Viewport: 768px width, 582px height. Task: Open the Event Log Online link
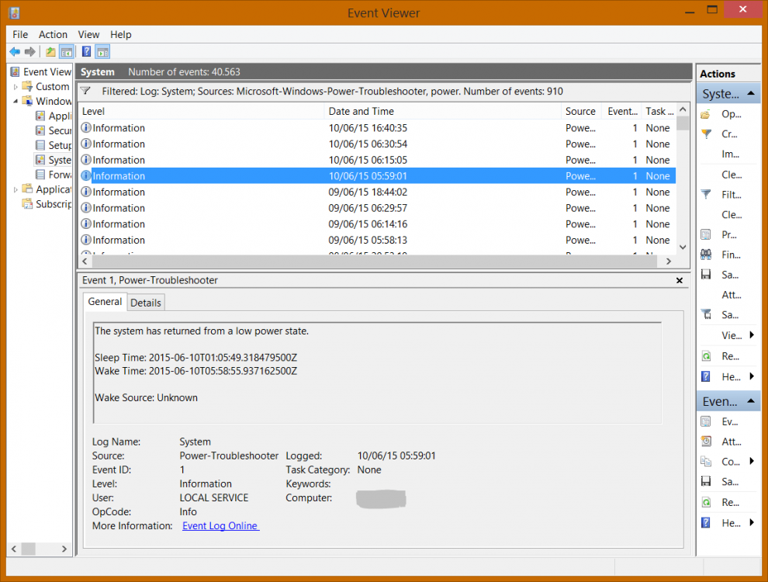tap(220, 525)
